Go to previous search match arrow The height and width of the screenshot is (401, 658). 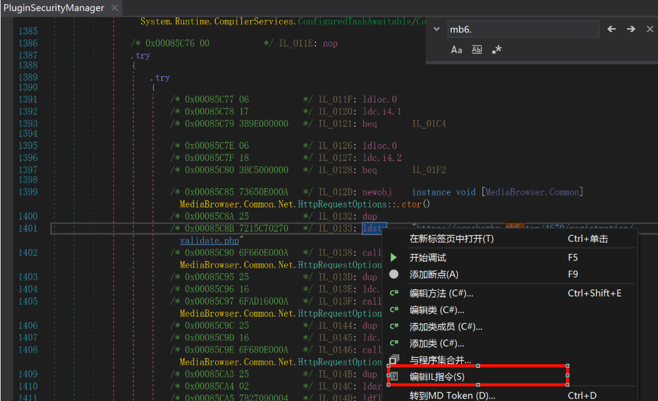612,29
